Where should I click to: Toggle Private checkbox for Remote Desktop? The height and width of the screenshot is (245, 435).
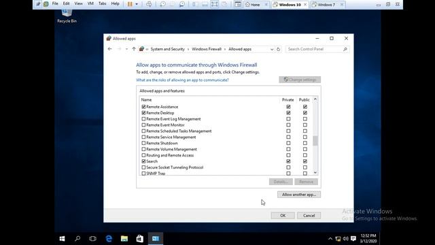coord(288,113)
